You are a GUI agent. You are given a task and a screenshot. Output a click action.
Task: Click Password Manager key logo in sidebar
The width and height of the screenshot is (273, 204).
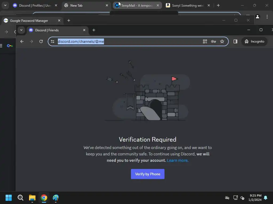point(10,46)
